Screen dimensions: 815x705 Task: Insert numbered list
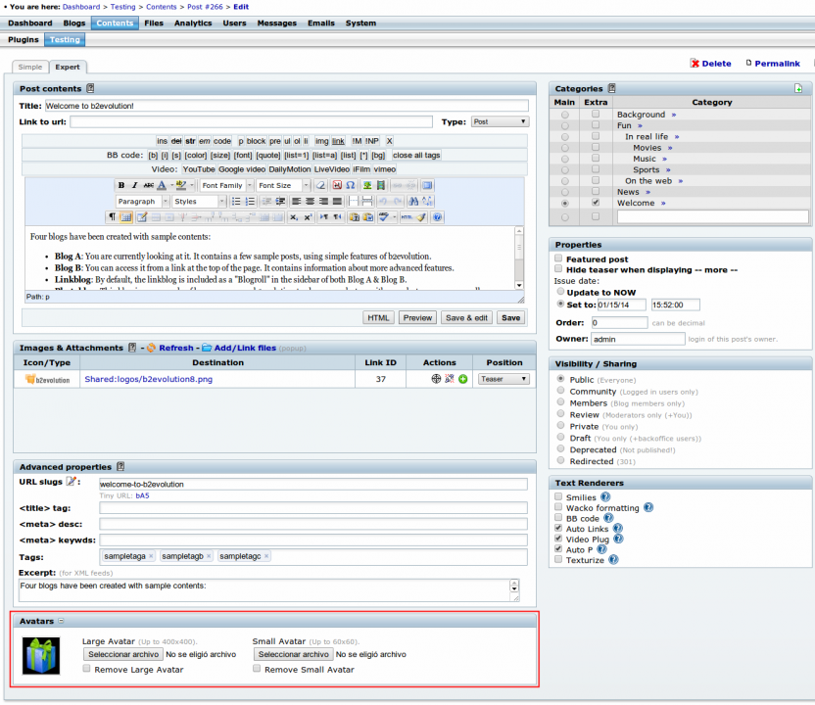tap(250, 202)
